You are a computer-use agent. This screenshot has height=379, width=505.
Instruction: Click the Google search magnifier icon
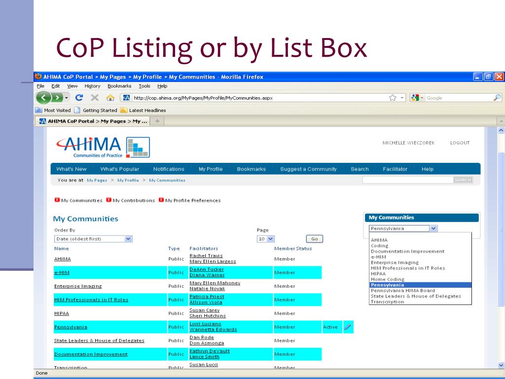497,98
